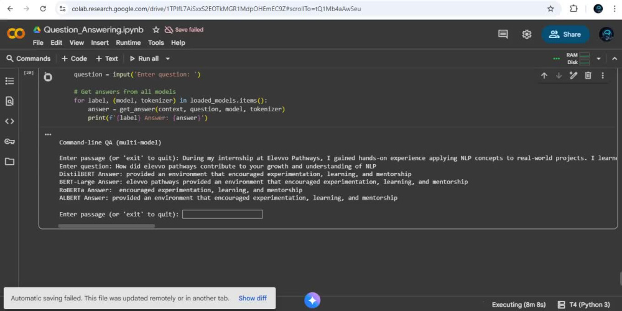Delete the cell with trash icon
The width and height of the screenshot is (622, 311).
[x=588, y=75]
